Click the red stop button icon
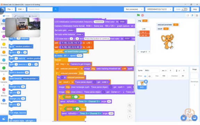This screenshot has height=125, width=200. point(142,15)
